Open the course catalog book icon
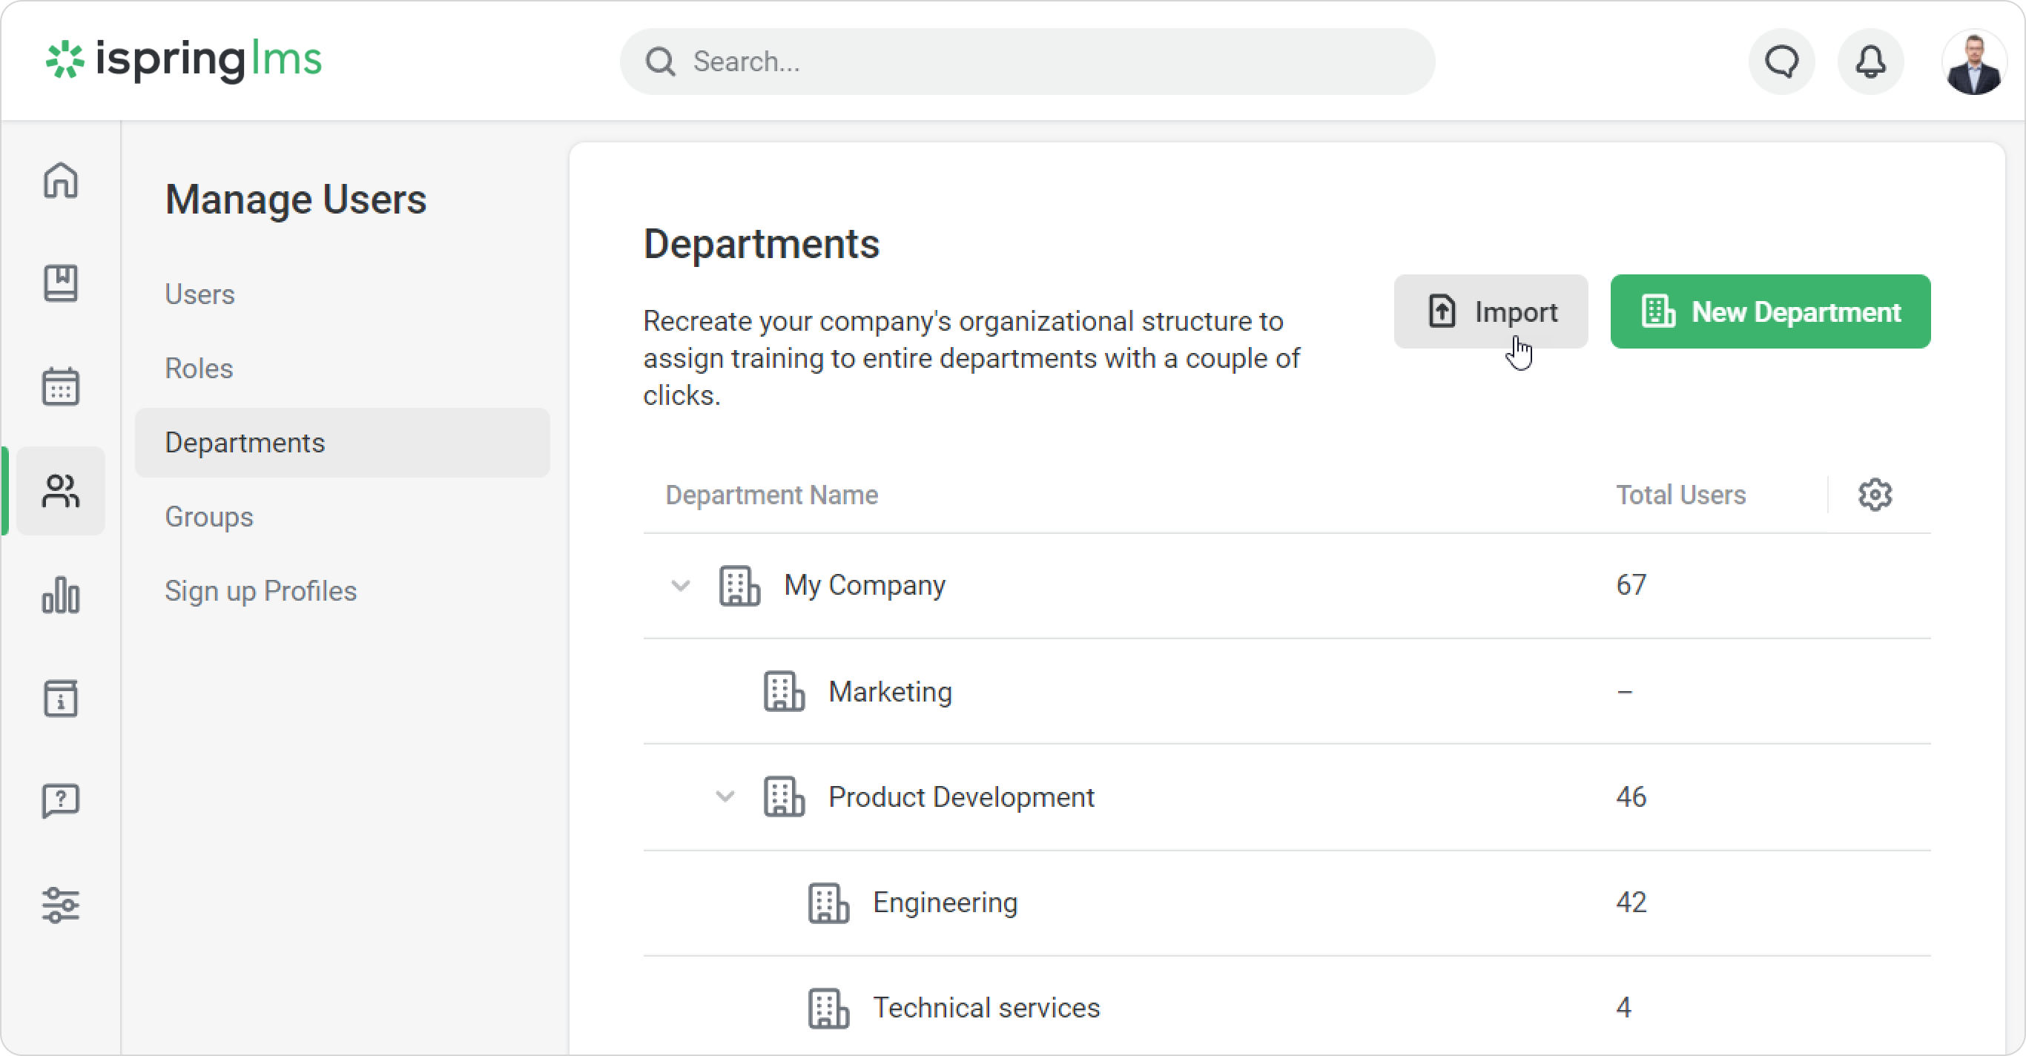The width and height of the screenshot is (2026, 1056). 61,283
